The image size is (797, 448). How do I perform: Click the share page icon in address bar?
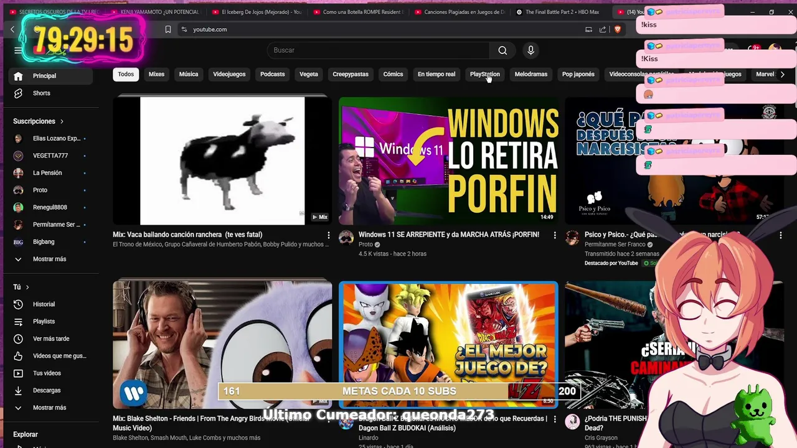pyautogui.click(x=603, y=29)
